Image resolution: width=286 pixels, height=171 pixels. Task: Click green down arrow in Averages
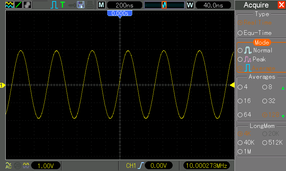283,116
